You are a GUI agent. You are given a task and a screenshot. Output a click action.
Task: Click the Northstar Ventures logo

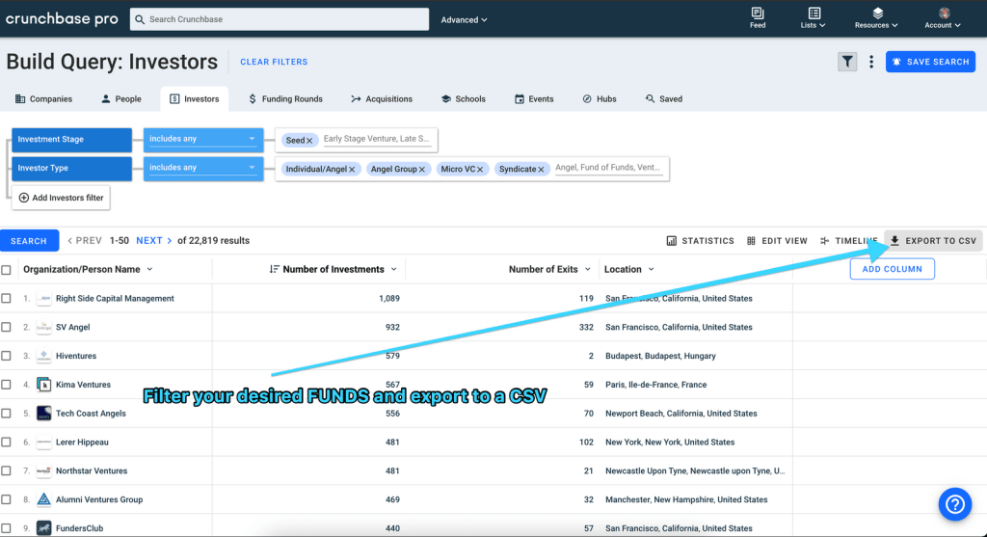click(44, 470)
